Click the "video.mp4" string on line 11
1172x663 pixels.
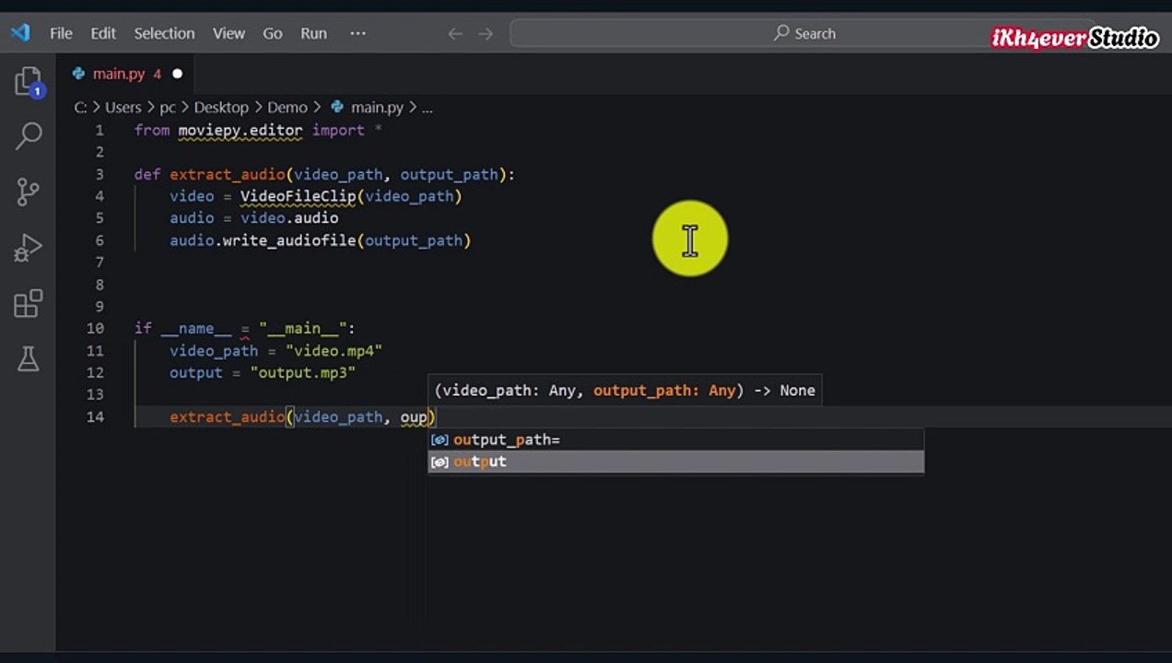[334, 350]
